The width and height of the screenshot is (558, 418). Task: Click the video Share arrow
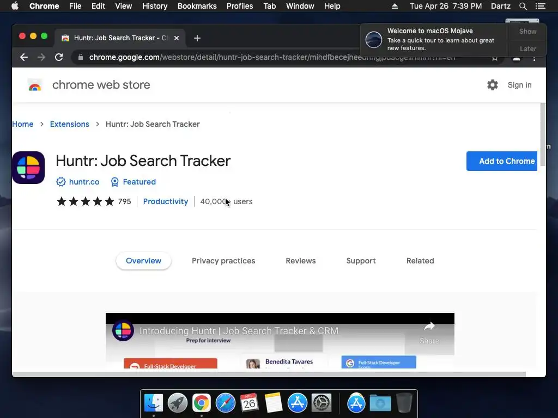coord(429,326)
